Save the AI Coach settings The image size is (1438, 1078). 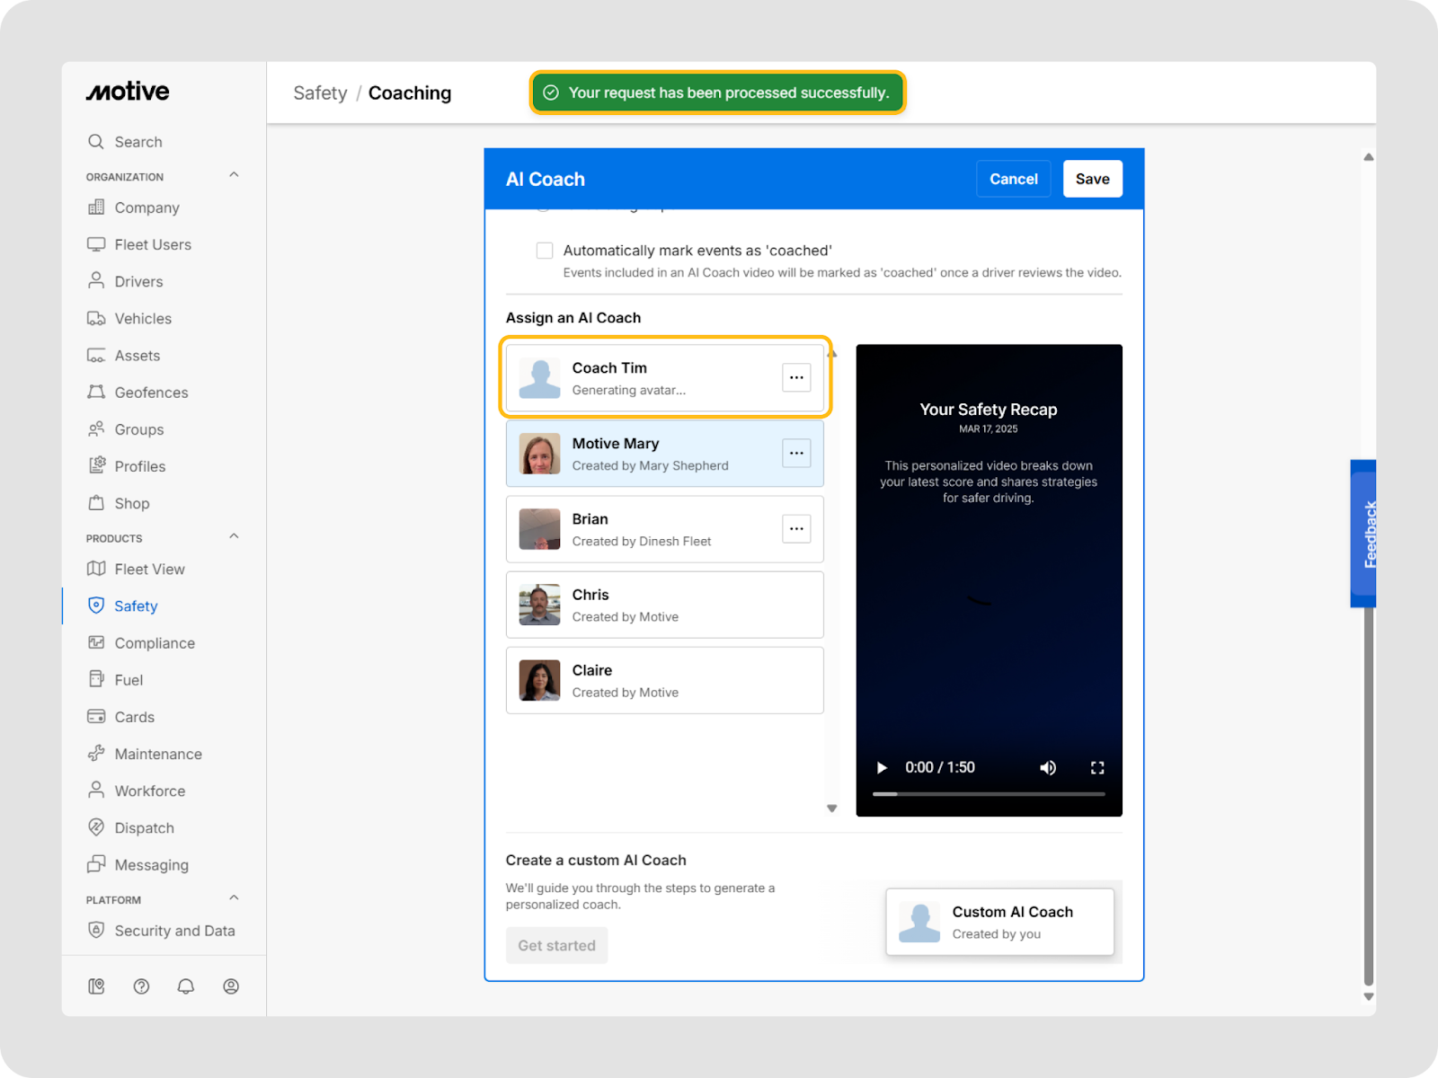pos(1092,179)
